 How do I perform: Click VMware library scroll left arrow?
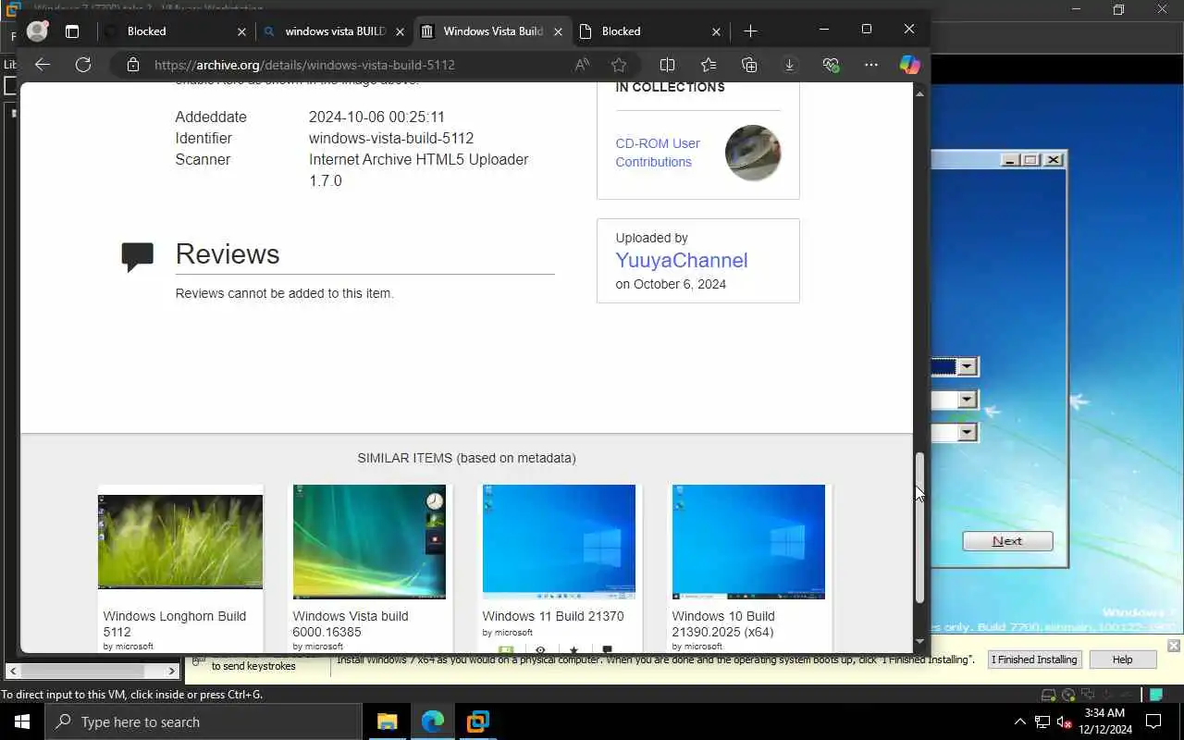[13, 671]
